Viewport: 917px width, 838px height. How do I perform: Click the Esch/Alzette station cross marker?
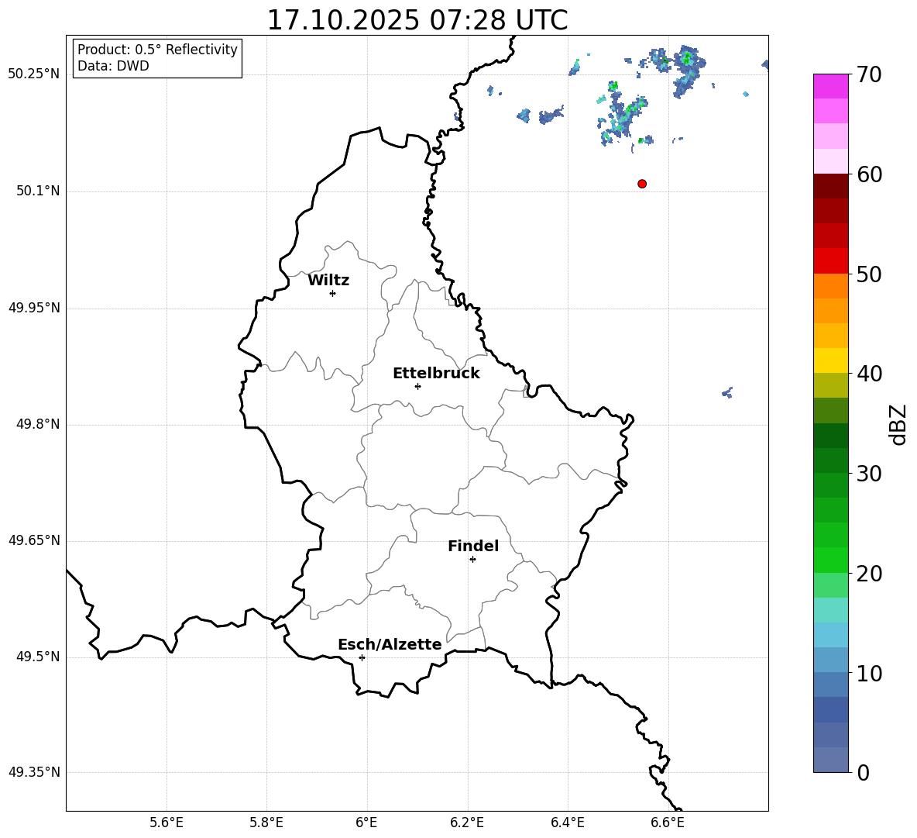pyautogui.click(x=362, y=657)
